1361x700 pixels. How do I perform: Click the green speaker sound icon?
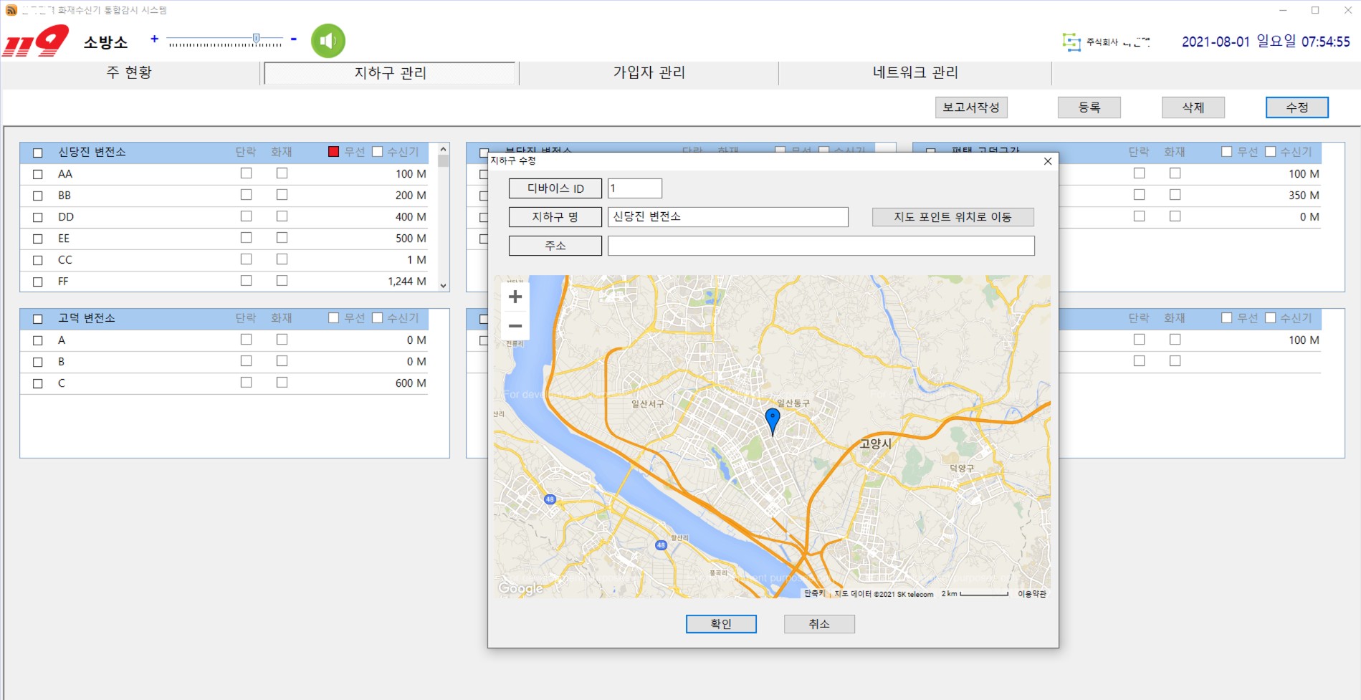click(x=328, y=41)
